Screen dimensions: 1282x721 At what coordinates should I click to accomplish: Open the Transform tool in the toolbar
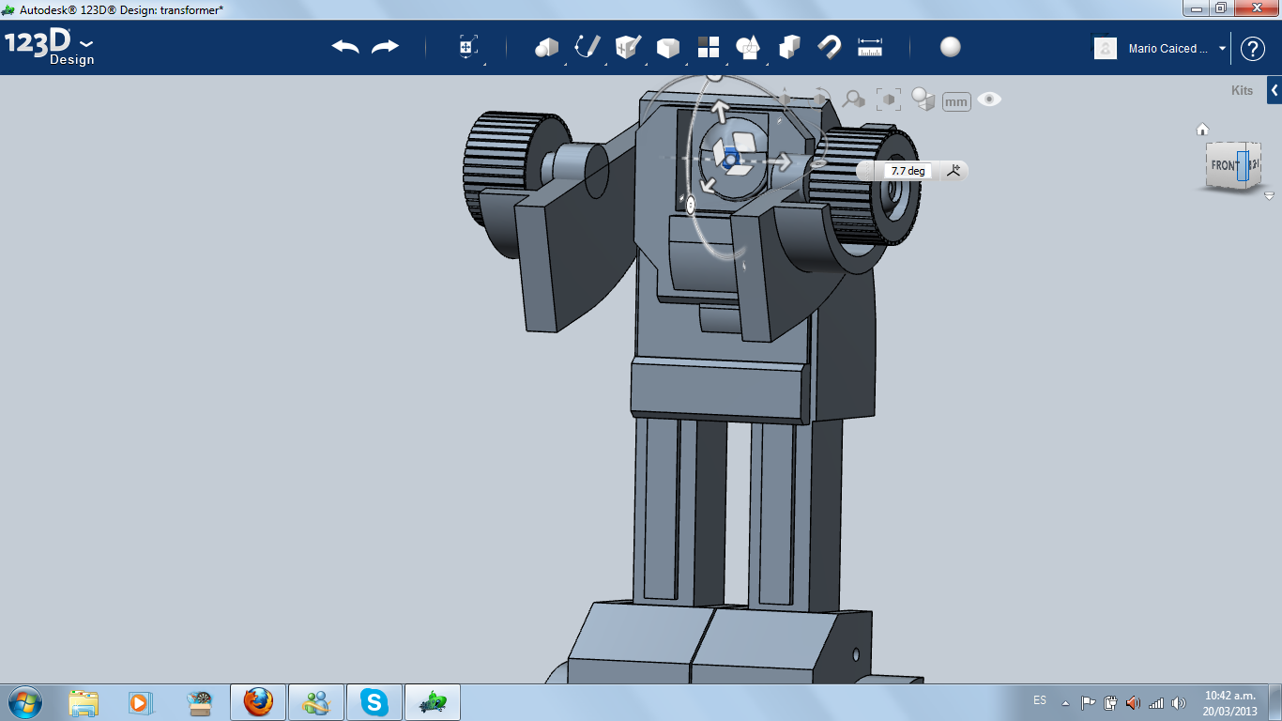[468, 47]
